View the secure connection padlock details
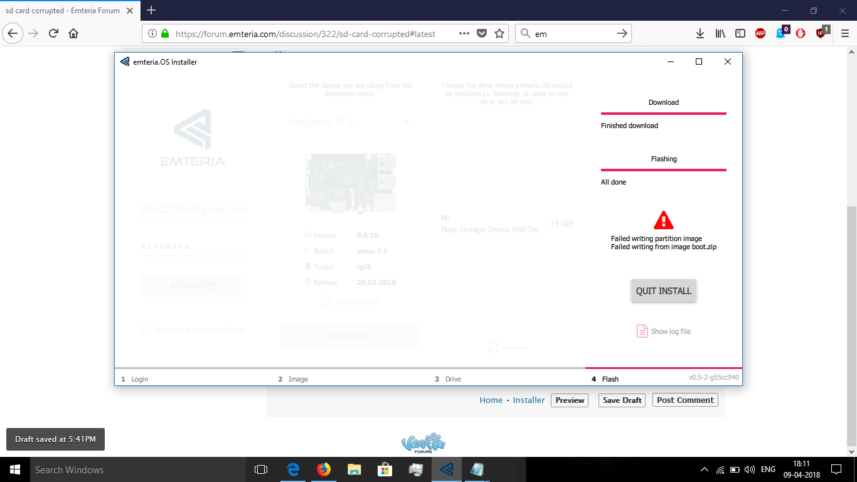The width and height of the screenshot is (857, 482). (x=165, y=33)
